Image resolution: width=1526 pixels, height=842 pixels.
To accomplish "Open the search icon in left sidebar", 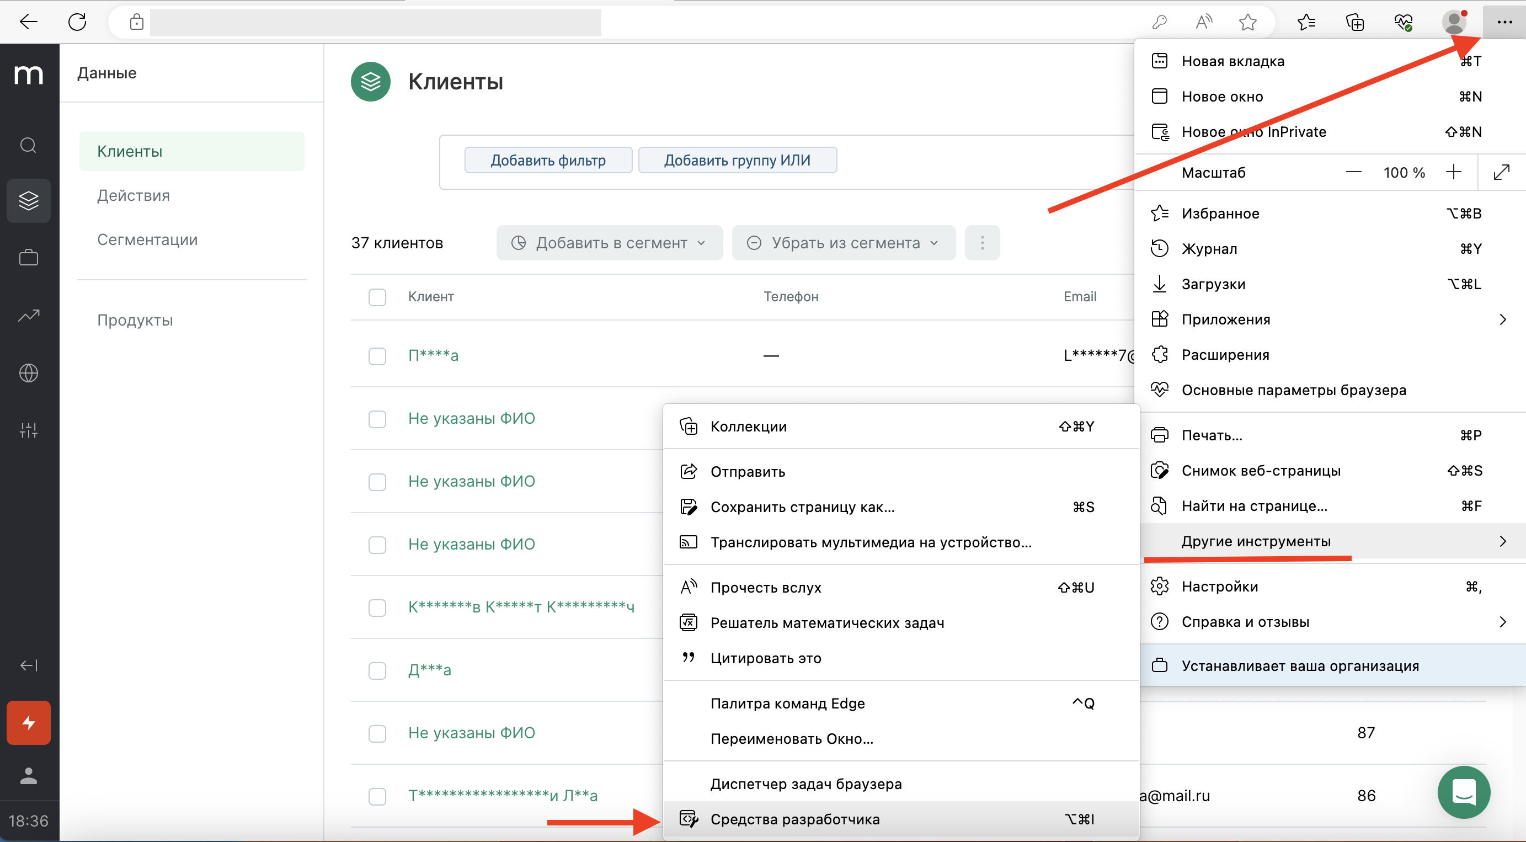I will tap(29, 145).
